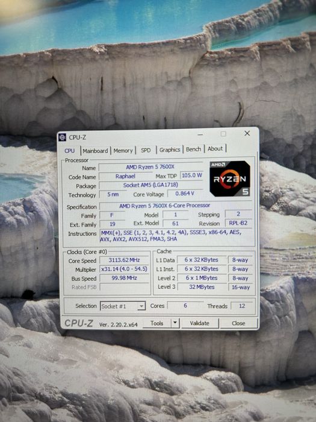Minimize the CPU-Z window
Viewport: 316px width, 422px height.
[200, 134]
